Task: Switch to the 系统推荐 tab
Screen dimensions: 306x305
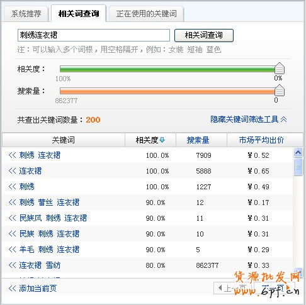Action: (x=26, y=14)
